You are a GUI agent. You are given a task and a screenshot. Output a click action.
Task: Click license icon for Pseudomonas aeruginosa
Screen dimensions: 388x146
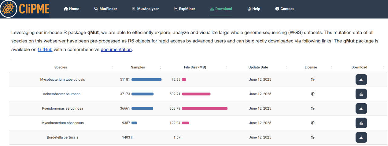coord(312,108)
